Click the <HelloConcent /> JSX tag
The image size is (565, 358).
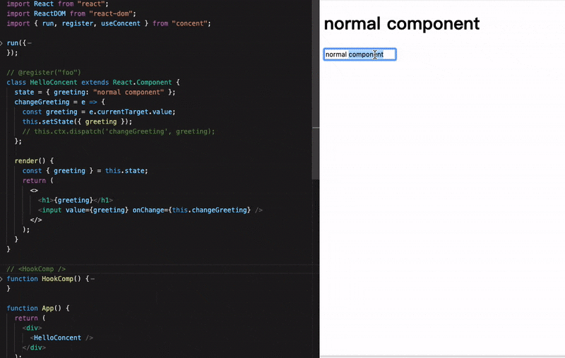61,338
